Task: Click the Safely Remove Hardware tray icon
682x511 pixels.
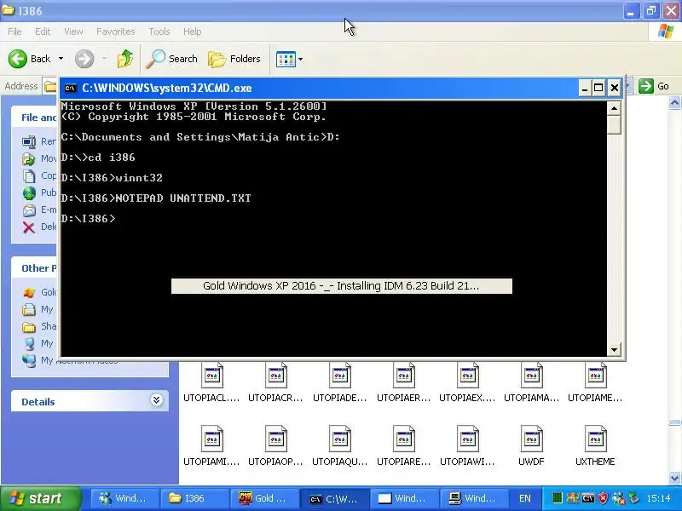Action: click(633, 498)
